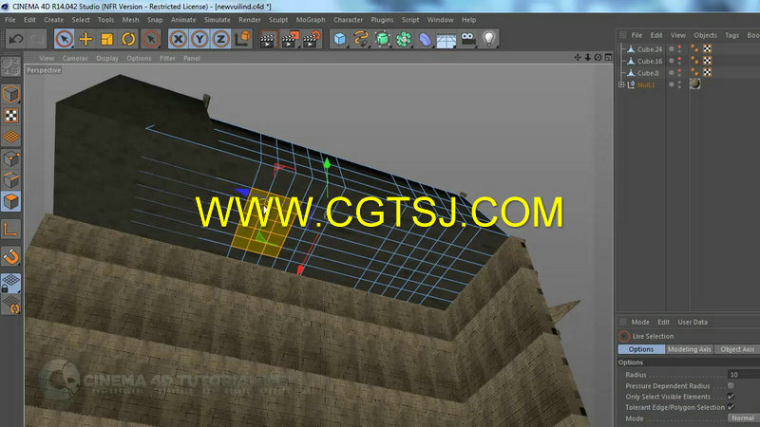Switch to Texture mode checker icon
This screenshot has height=427, width=760.
pyautogui.click(x=10, y=116)
